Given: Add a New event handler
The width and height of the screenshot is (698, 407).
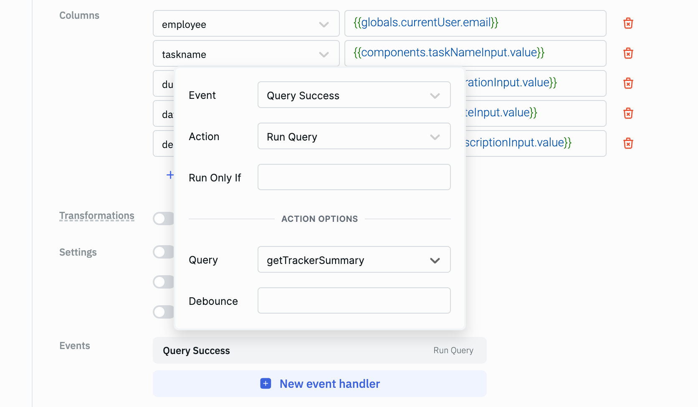Looking at the screenshot, I should (329, 384).
